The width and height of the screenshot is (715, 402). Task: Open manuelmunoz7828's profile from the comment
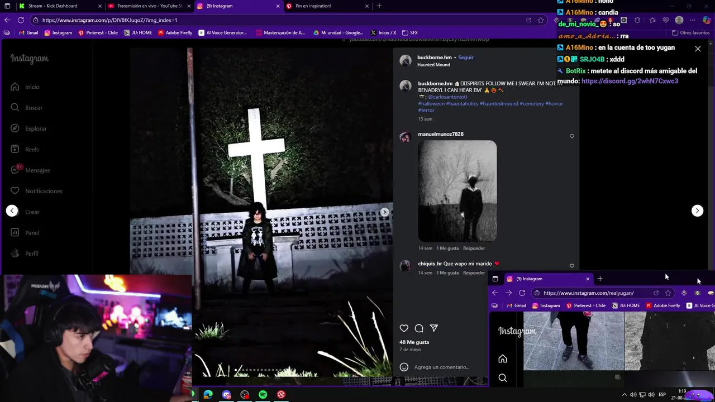click(x=441, y=134)
